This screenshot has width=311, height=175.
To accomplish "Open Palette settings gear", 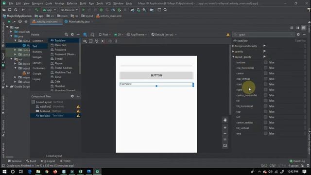I will 72,35.
